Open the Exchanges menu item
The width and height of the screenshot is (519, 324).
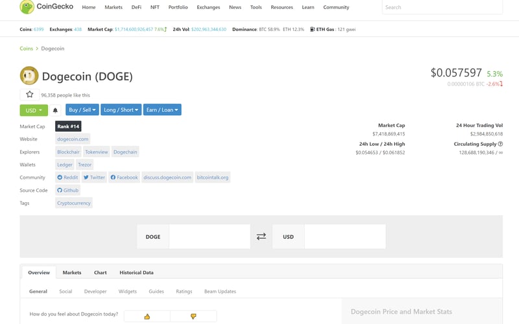click(208, 7)
